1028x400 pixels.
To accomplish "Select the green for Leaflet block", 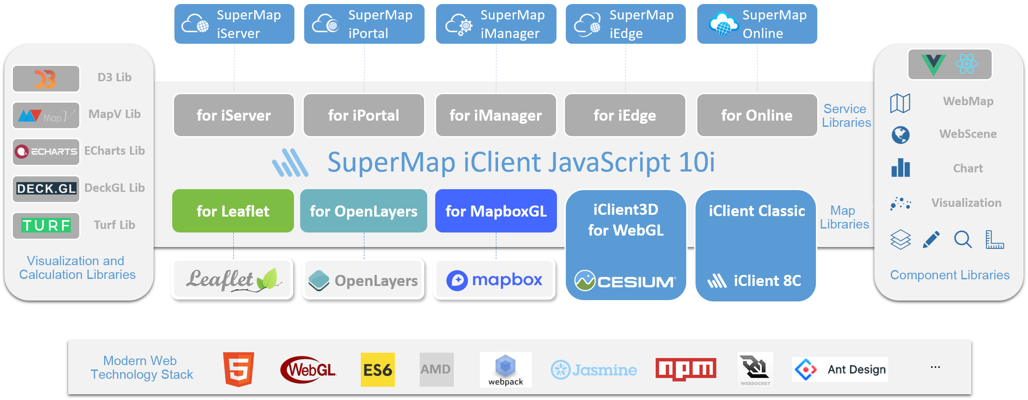I will [233, 211].
